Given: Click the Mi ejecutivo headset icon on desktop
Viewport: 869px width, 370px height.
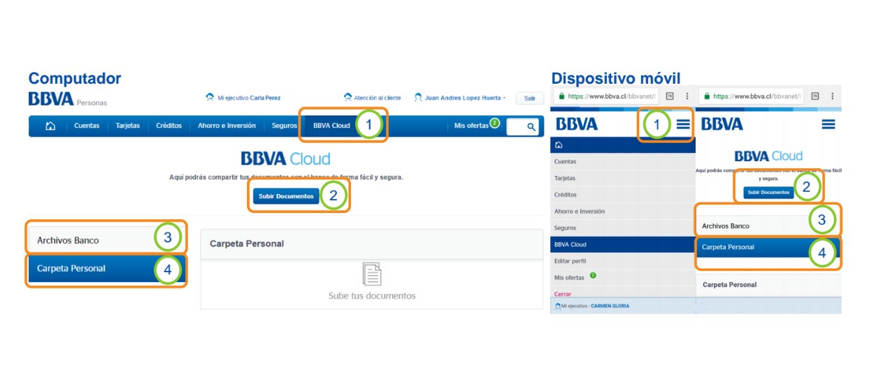Looking at the screenshot, I should [210, 98].
